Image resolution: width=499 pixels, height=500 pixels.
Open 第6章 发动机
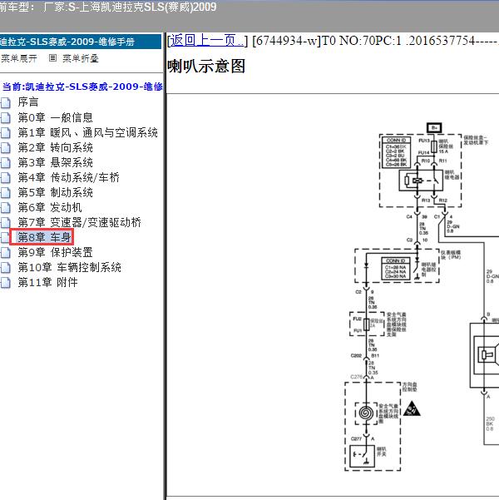[x=50, y=207]
